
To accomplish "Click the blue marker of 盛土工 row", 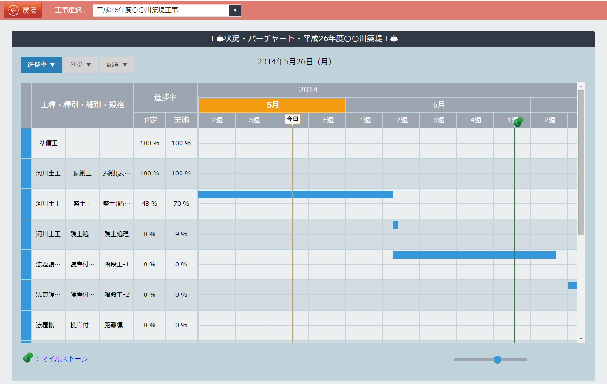I will (x=26, y=203).
